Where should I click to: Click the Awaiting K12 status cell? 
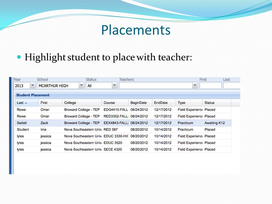pos(214,123)
